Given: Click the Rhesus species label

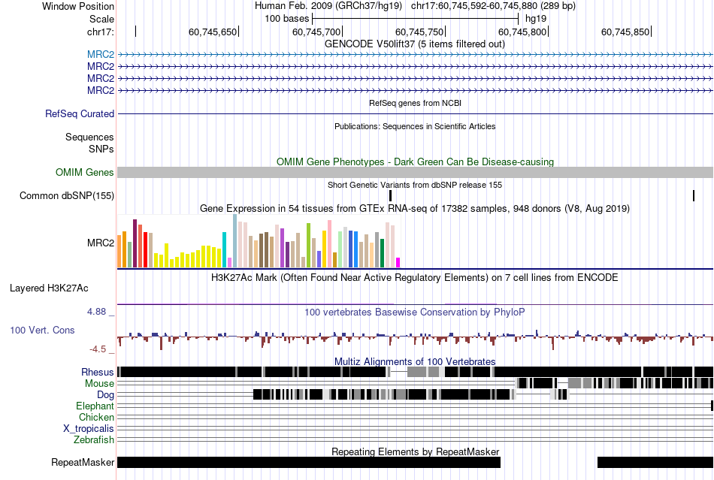Looking at the screenshot, I should pyautogui.click(x=98, y=372).
